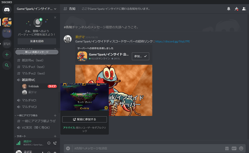Open the Game*Spark server name dropdown
The height and width of the screenshot is (153, 249).
pyautogui.click(x=37, y=9)
